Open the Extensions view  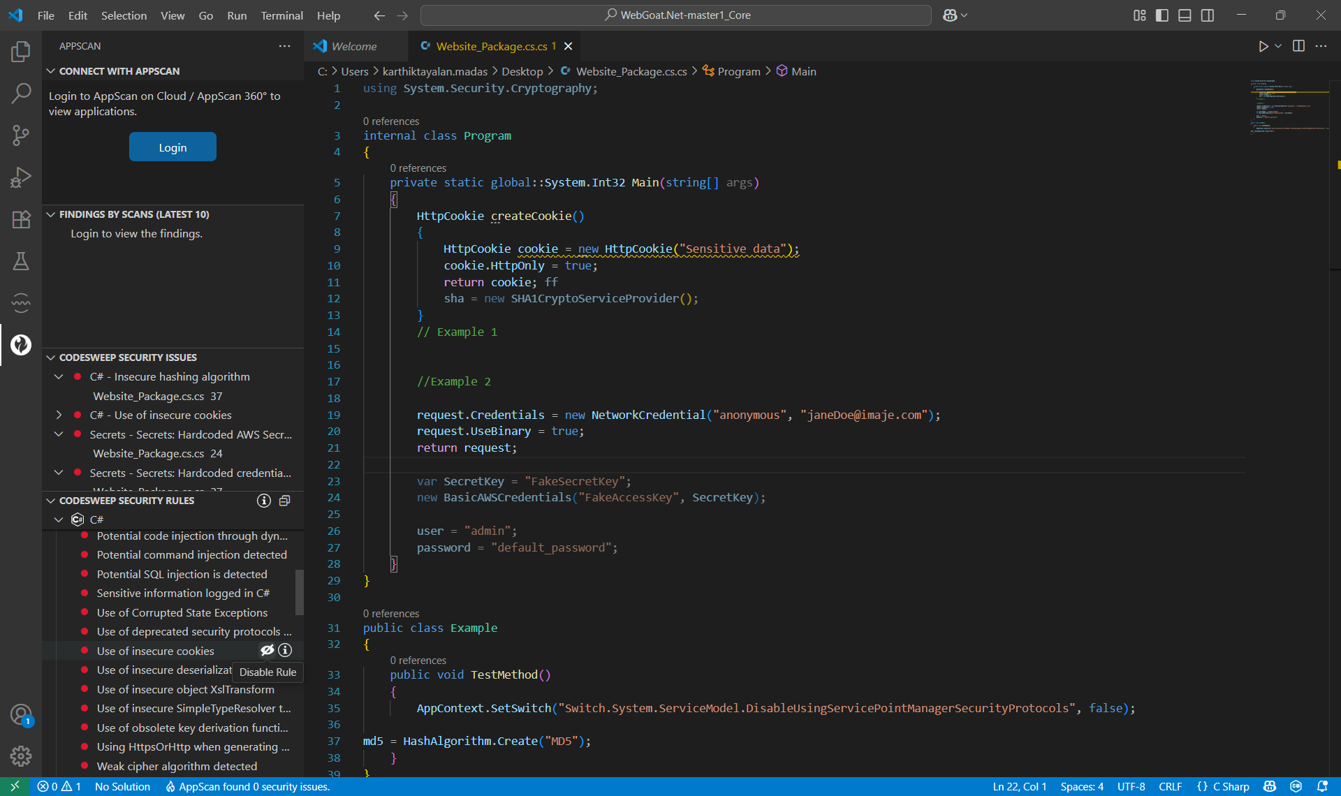pyautogui.click(x=21, y=219)
